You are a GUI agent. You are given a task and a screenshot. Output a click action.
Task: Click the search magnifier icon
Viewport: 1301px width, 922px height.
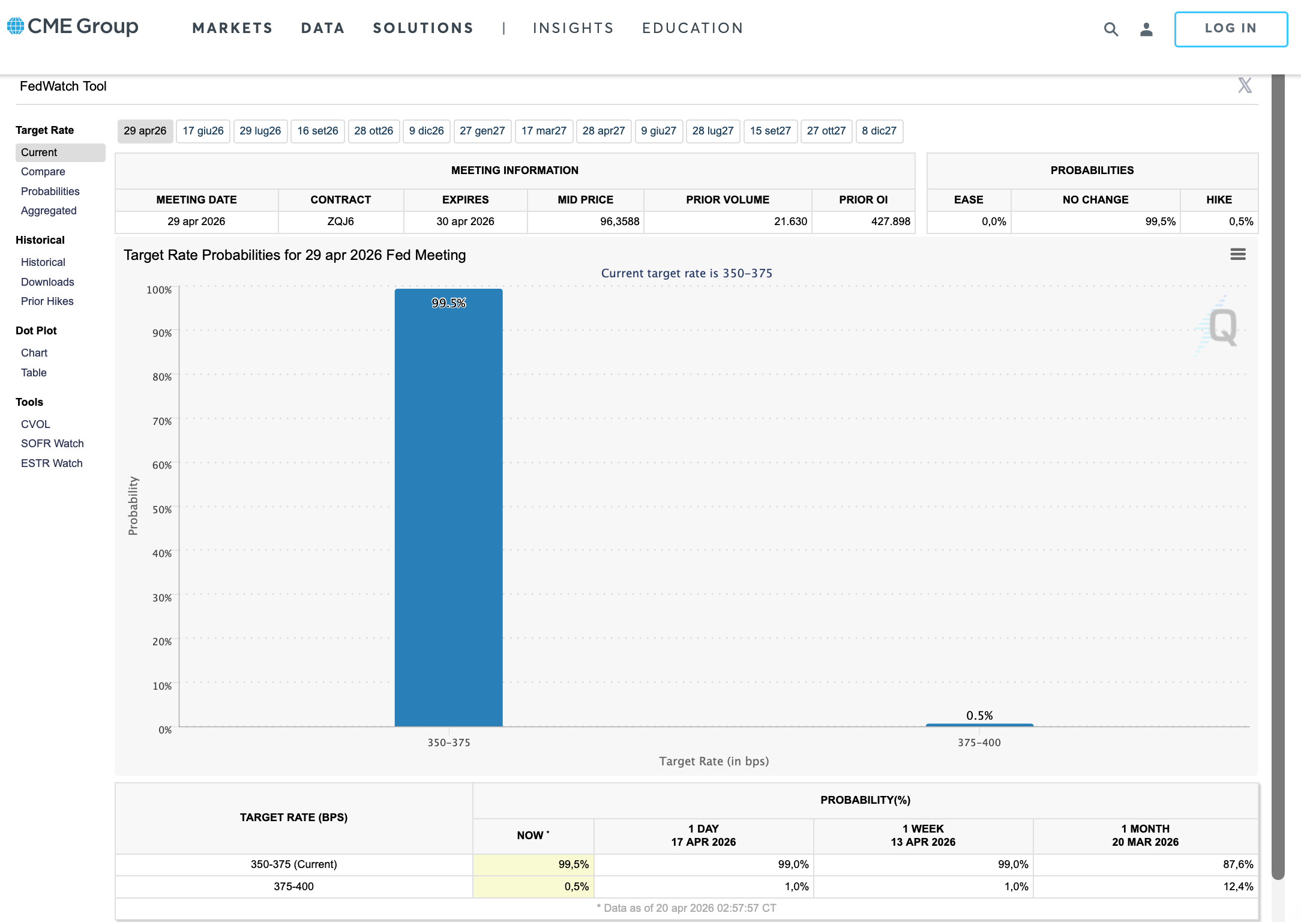point(1111,29)
